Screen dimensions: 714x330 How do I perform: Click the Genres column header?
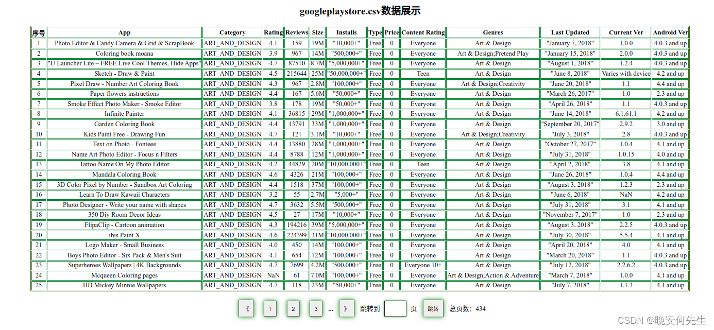coord(493,33)
